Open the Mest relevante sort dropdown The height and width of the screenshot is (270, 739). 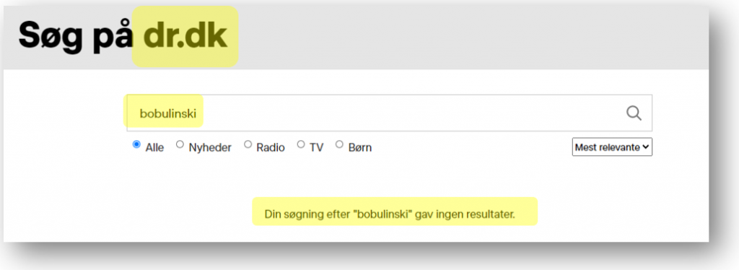point(612,147)
